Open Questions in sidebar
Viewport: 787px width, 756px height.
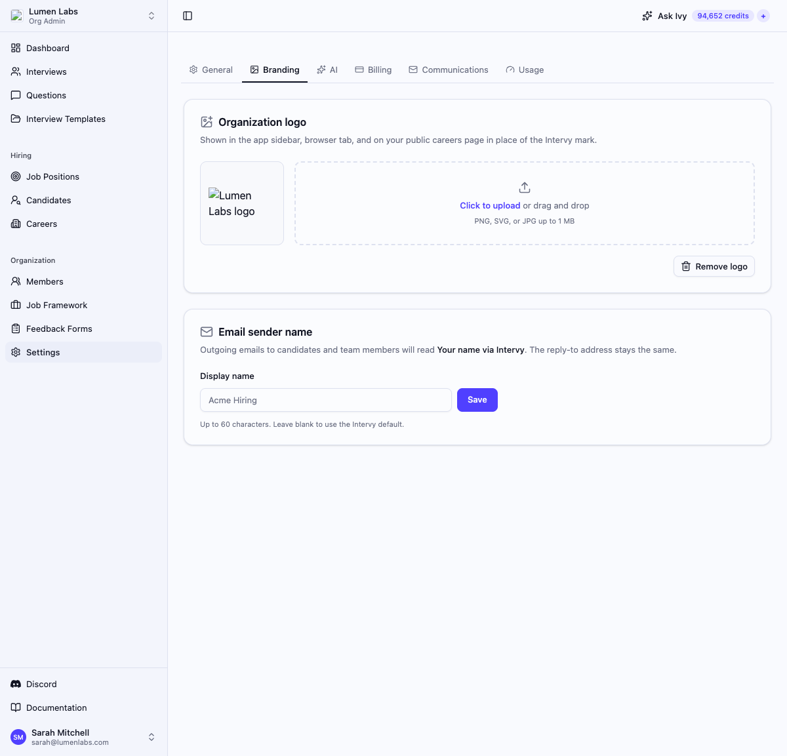click(83, 95)
